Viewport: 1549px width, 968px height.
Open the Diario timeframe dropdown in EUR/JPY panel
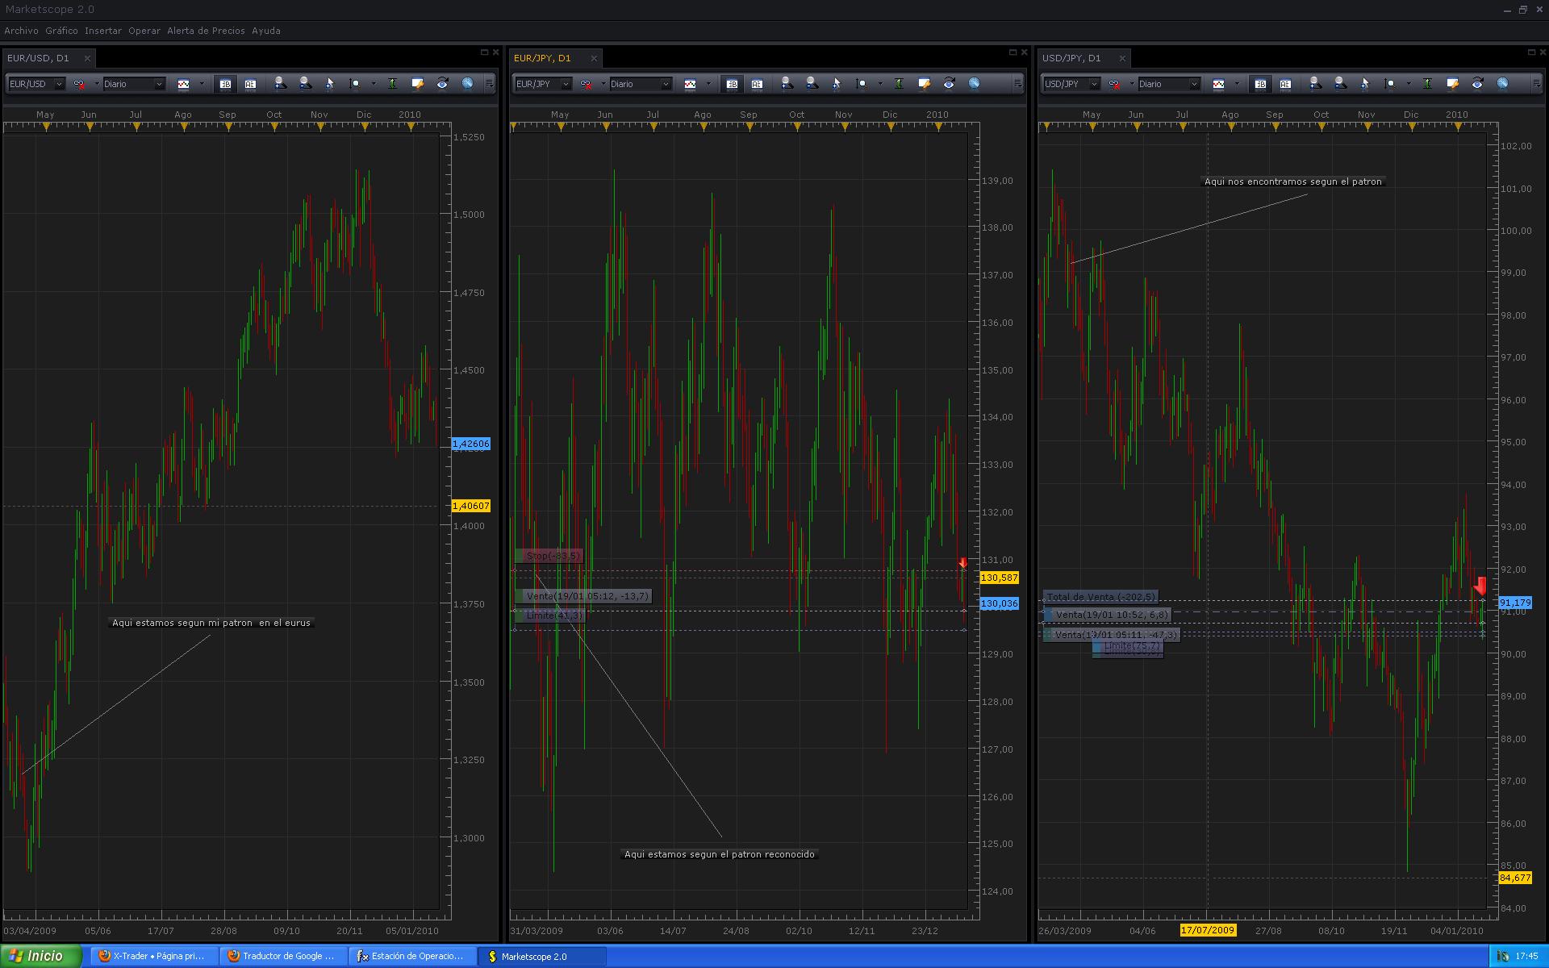[x=666, y=84]
